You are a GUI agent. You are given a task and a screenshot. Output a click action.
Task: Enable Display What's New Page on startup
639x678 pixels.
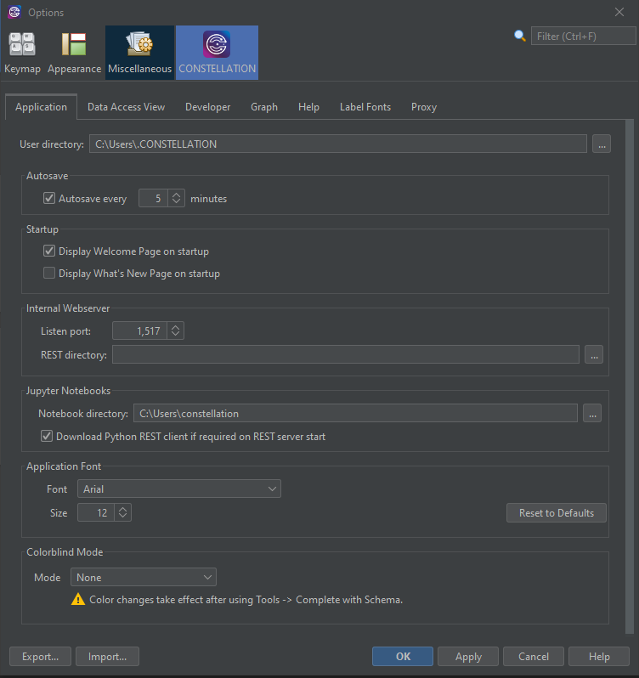coord(48,273)
